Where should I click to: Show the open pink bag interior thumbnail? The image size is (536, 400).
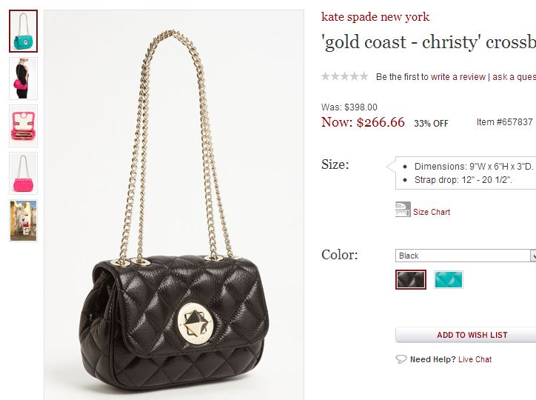click(24, 125)
